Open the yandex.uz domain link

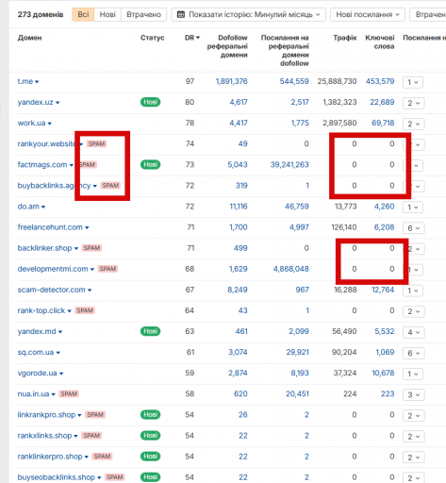35,102
